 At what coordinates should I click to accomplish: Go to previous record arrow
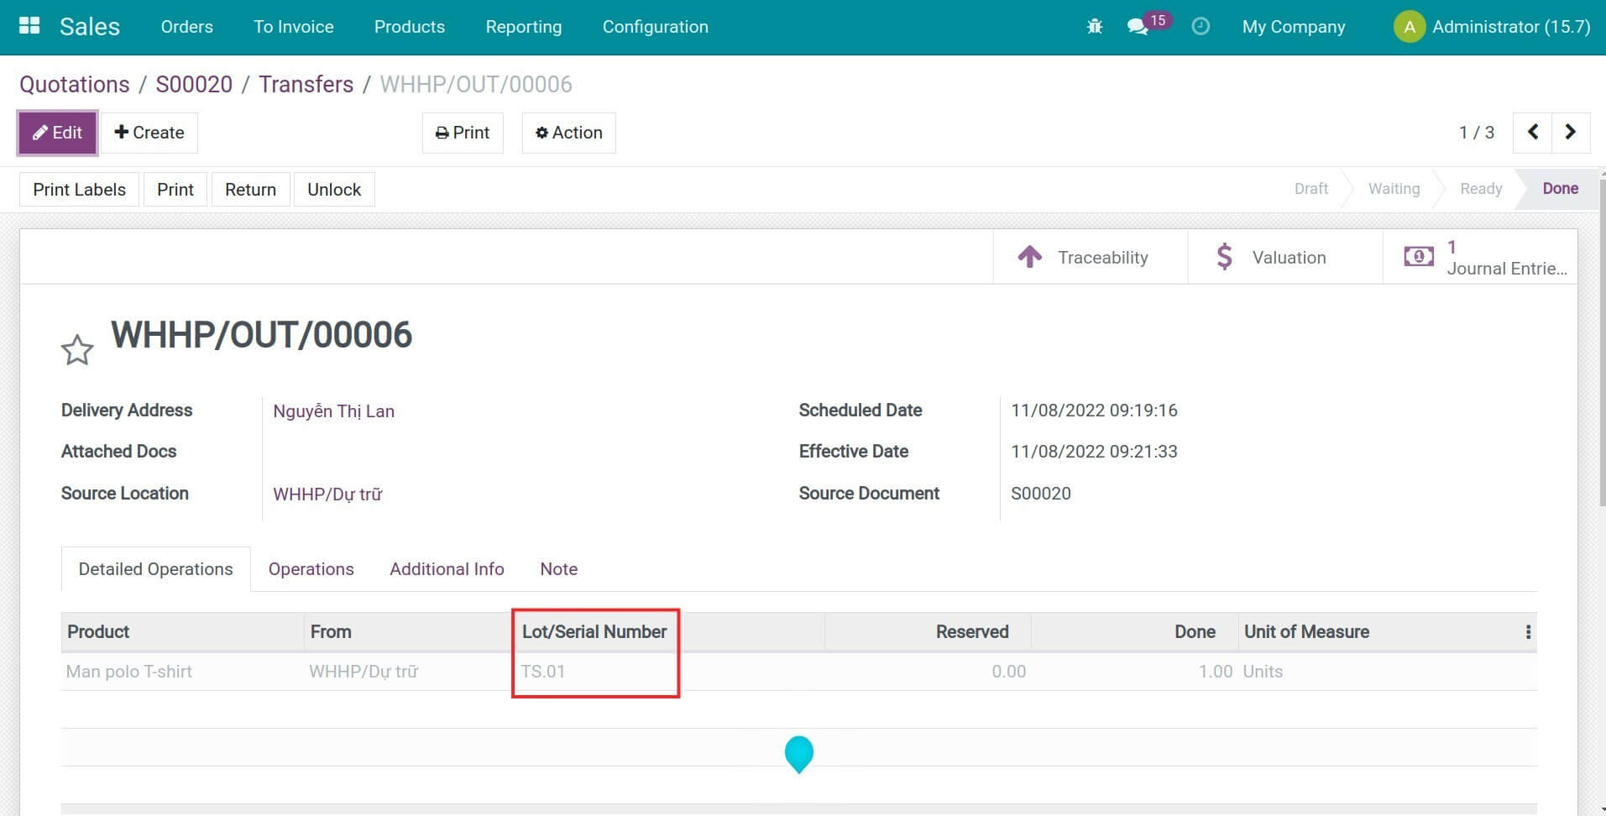click(1532, 133)
